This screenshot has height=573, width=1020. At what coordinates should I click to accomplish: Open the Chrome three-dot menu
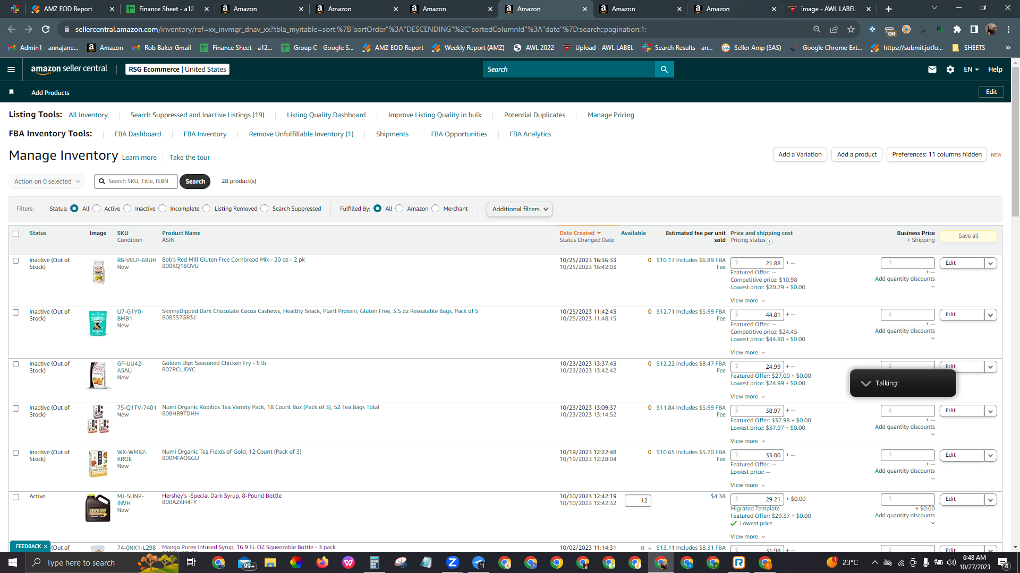[x=1008, y=29]
